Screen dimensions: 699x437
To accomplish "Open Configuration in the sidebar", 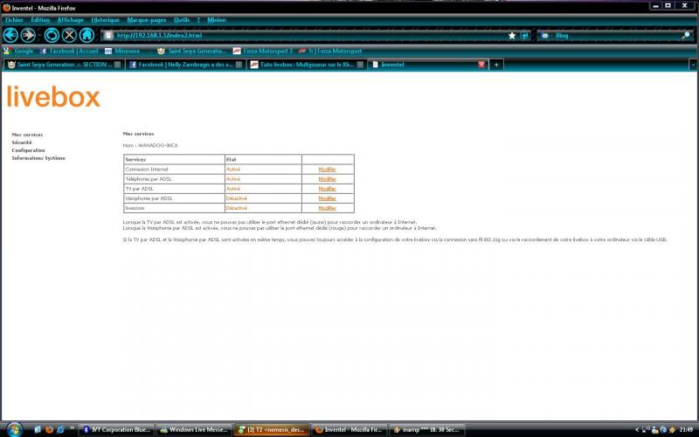I will click(x=29, y=150).
